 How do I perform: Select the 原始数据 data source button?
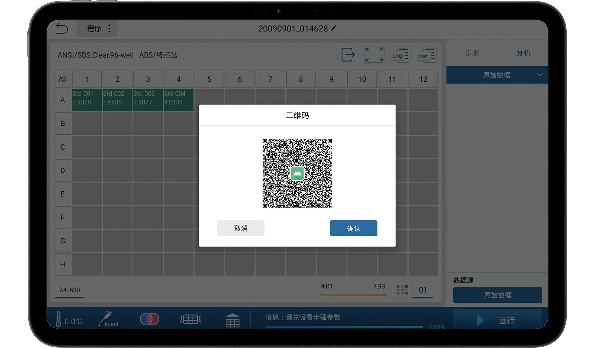[x=497, y=295]
